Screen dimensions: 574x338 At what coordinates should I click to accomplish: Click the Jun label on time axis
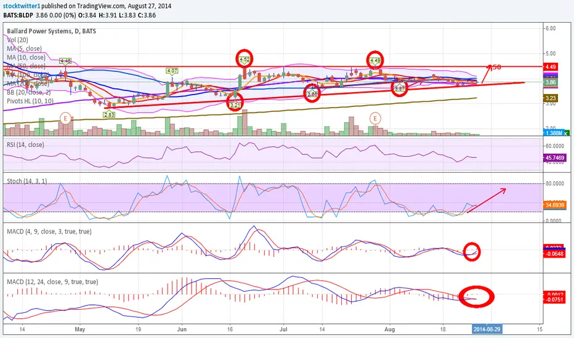click(x=182, y=329)
